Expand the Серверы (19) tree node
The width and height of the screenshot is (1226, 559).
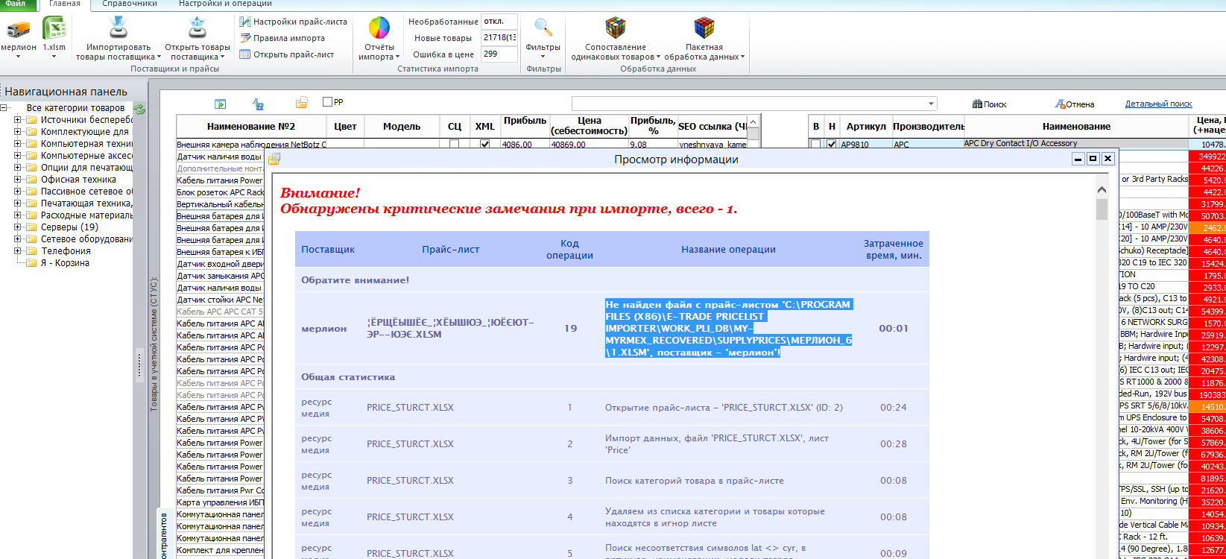click(18, 227)
